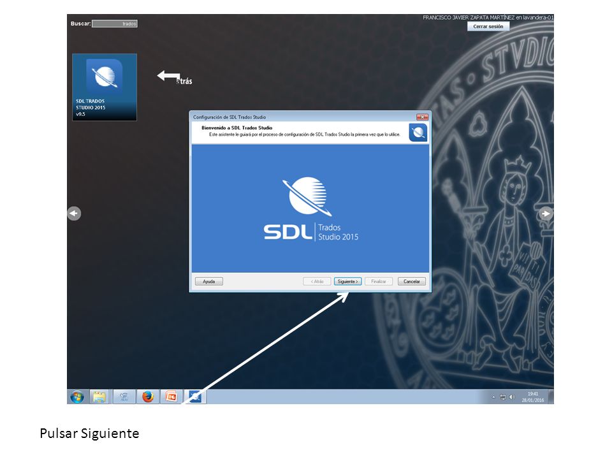Click the user name FRANCISCO JAVIER ZAPATA MARTÍNEZ
Image resolution: width=612 pixels, height=459 pixels.
[469, 18]
